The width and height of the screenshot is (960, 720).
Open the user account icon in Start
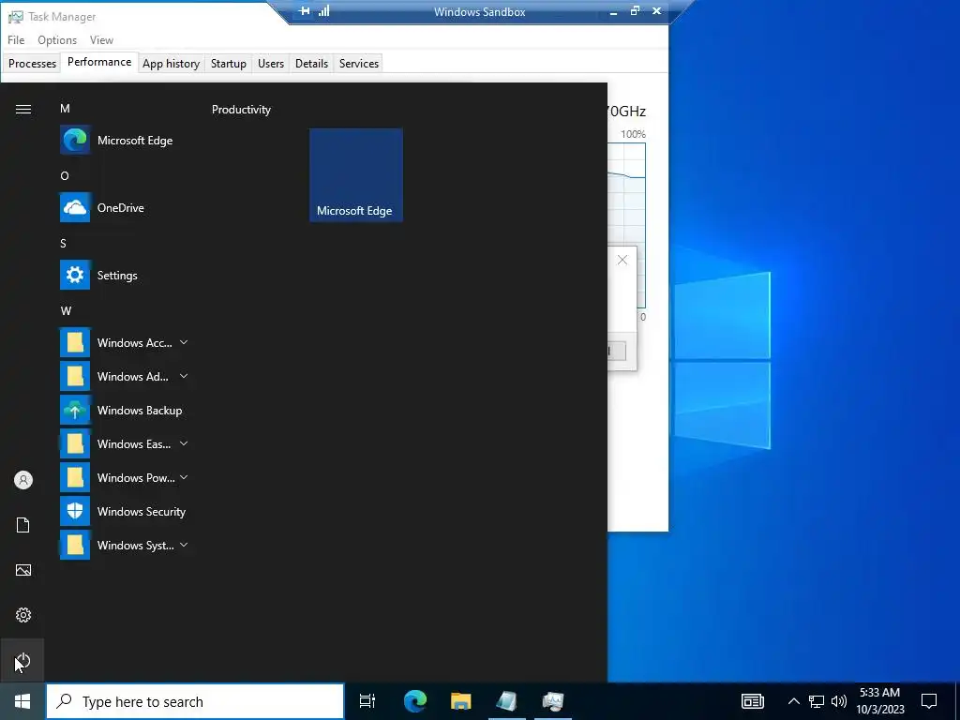pos(23,480)
